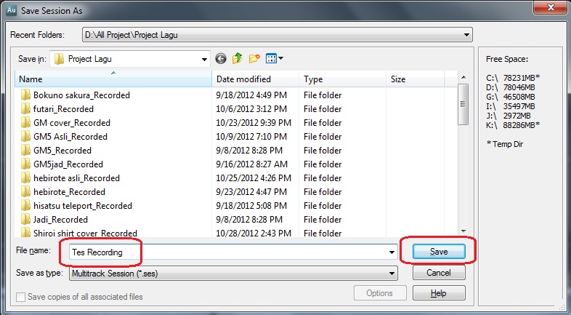Go back to last folder visited
Screen dimensions: 571x315
coord(221,58)
